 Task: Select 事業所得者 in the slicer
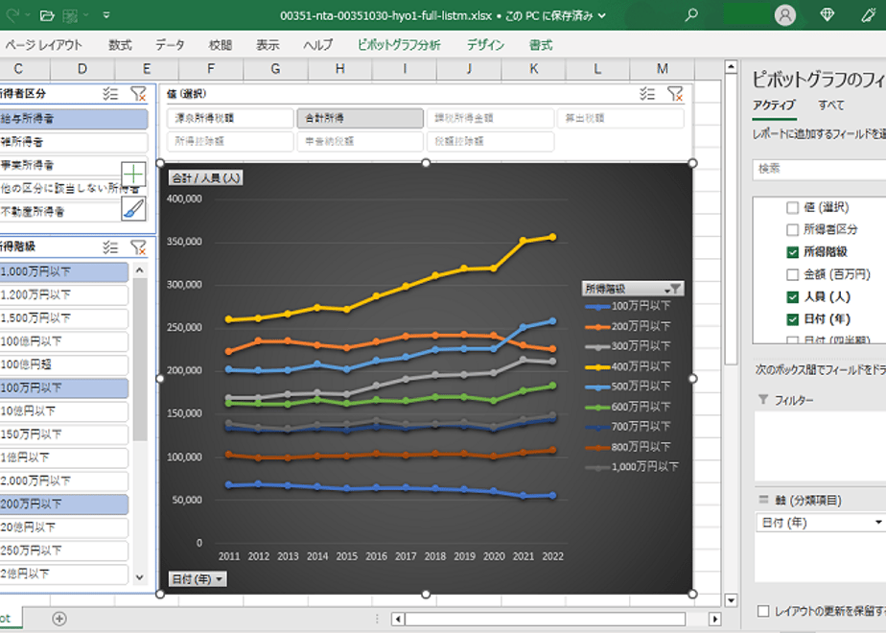pyautogui.click(x=60, y=165)
